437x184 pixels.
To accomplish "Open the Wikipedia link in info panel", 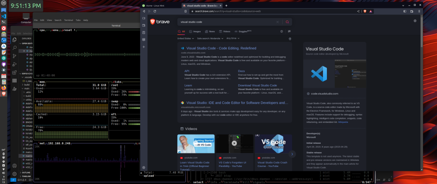I will (343, 122).
